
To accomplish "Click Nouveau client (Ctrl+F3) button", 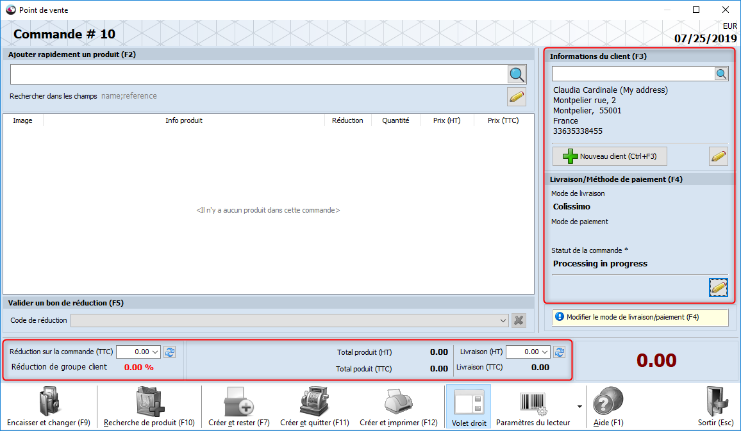I will pyautogui.click(x=610, y=156).
